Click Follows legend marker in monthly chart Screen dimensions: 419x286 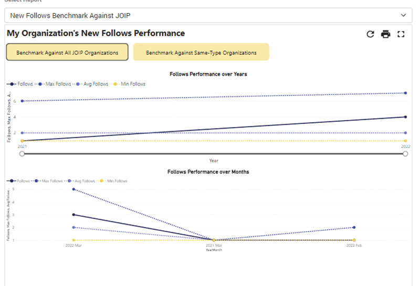tap(11, 181)
